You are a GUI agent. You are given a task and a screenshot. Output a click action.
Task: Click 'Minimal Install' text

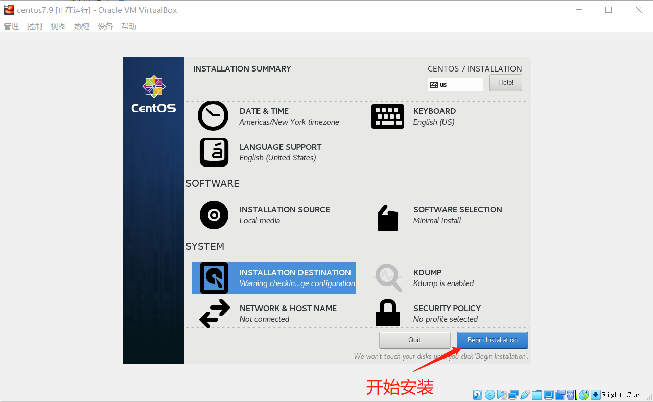[437, 221]
